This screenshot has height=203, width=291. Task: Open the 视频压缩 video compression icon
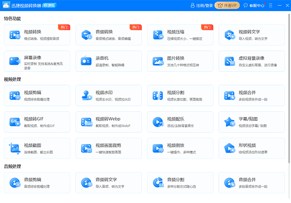[x=158, y=35]
